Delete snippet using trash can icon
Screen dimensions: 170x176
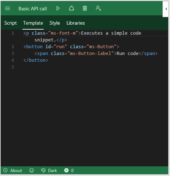(x=85, y=9)
